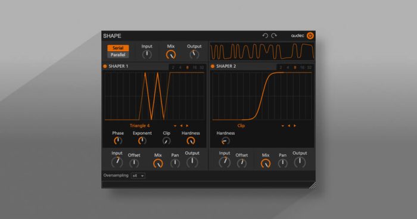
Task: Click Shaper 2 Mix knob
Action: (x=266, y=164)
